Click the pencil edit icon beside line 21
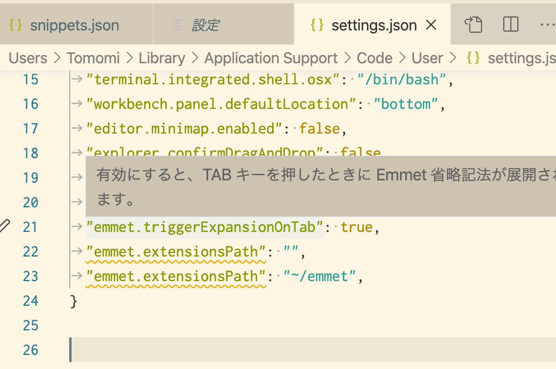 [5, 226]
